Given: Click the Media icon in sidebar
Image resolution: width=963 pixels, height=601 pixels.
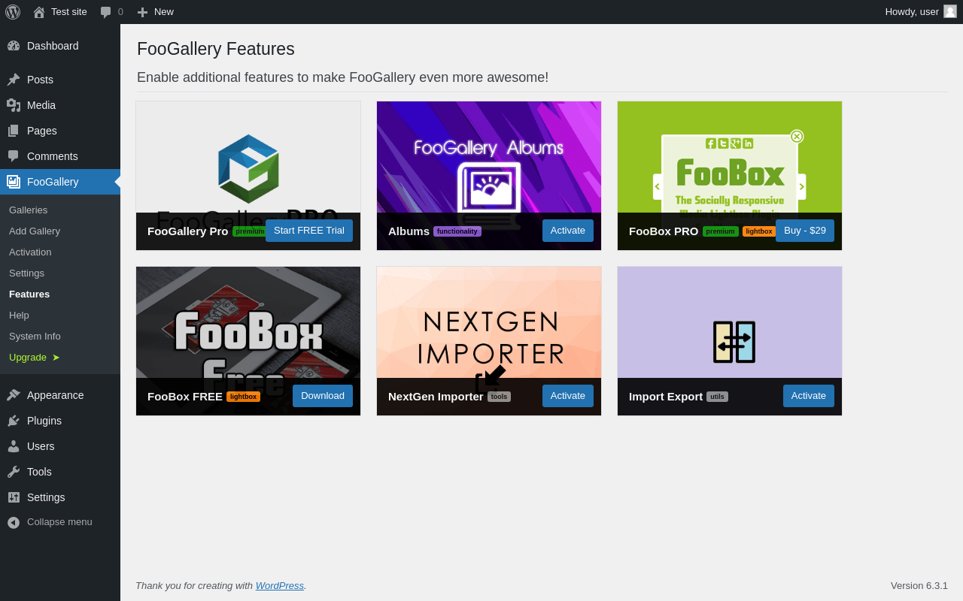Looking at the screenshot, I should click(x=14, y=105).
